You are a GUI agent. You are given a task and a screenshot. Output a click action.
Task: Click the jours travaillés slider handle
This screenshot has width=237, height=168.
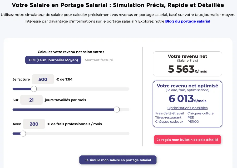pyautogui.click(x=117, y=110)
